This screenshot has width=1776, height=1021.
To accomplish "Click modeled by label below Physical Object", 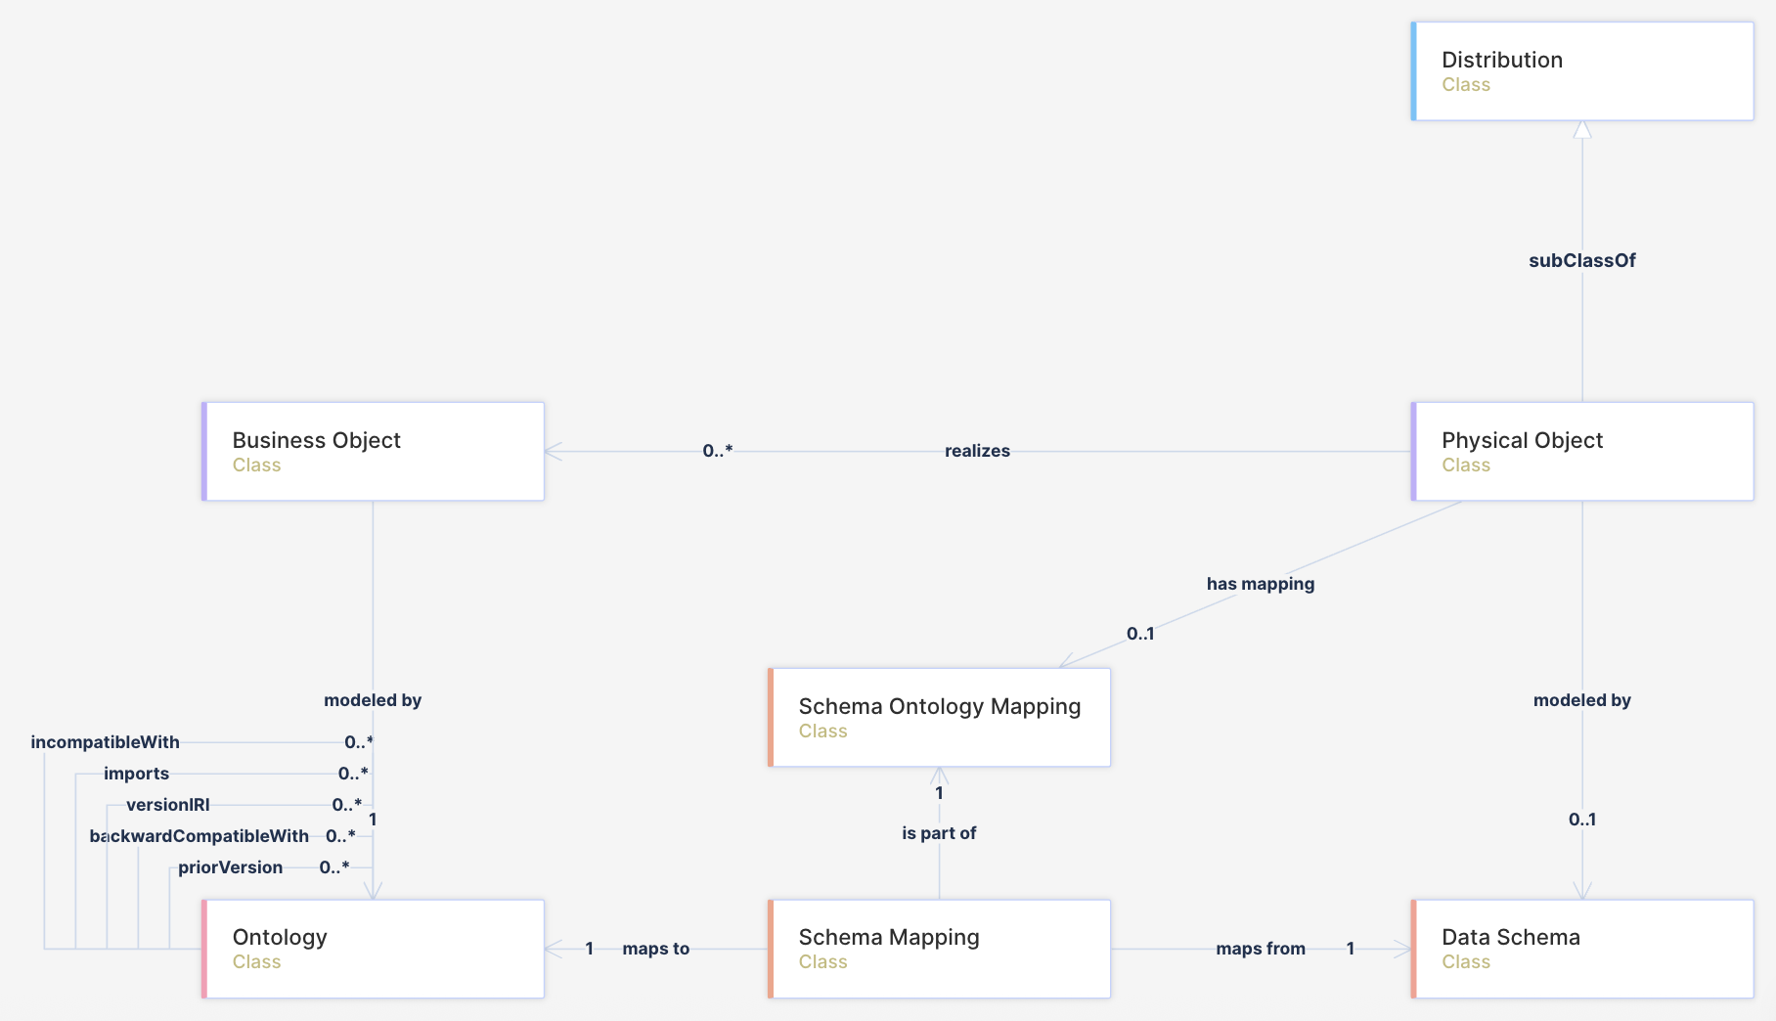I will [x=1581, y=700].
